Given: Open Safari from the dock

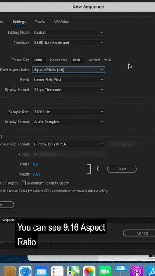Looking at the screenshot, I should click(x=25, y=271).
